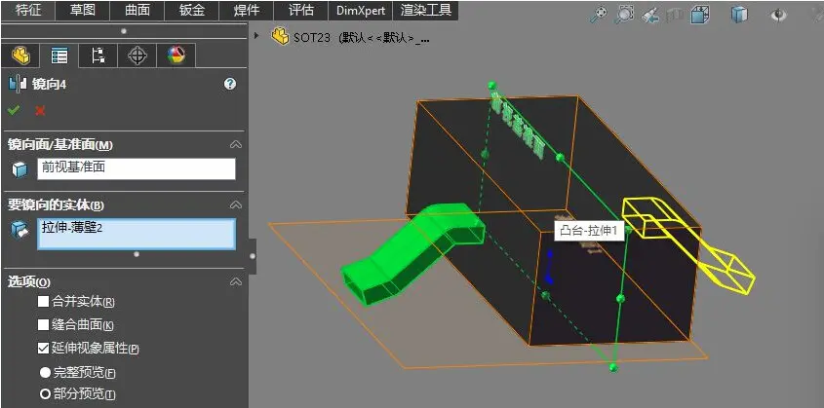This screenshot has height=408, width=824.
Task: Enable the 合并实体 checkbox
Action: point(44,302)
